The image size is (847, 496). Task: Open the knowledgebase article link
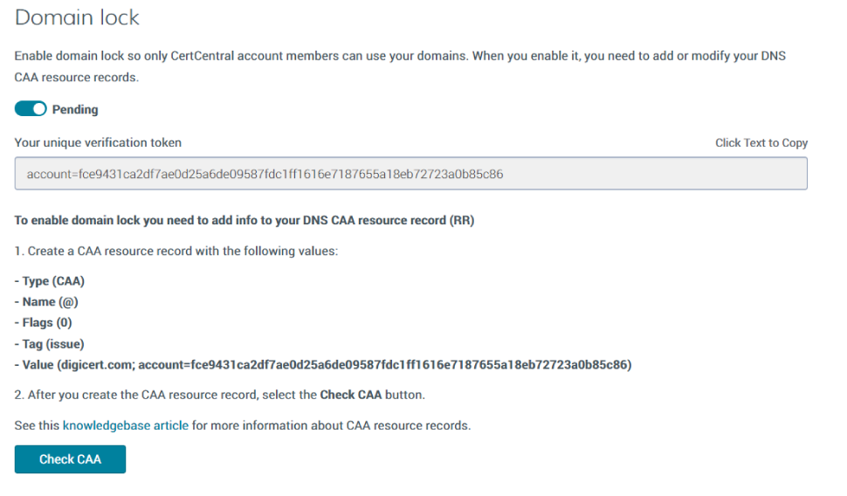126,425
